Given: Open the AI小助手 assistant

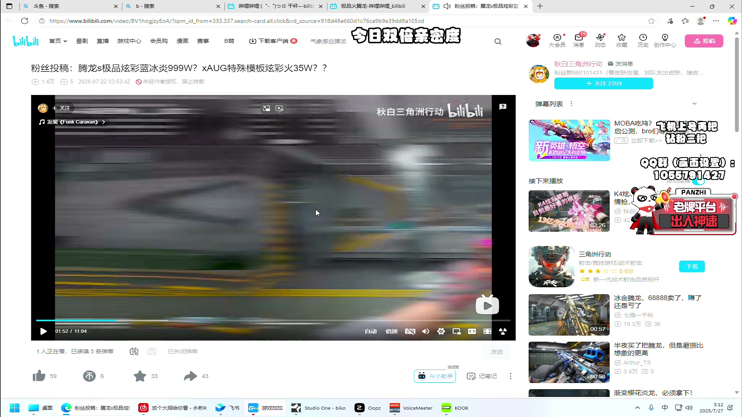Looking at the screenshot, I should [x=435, y=376].
